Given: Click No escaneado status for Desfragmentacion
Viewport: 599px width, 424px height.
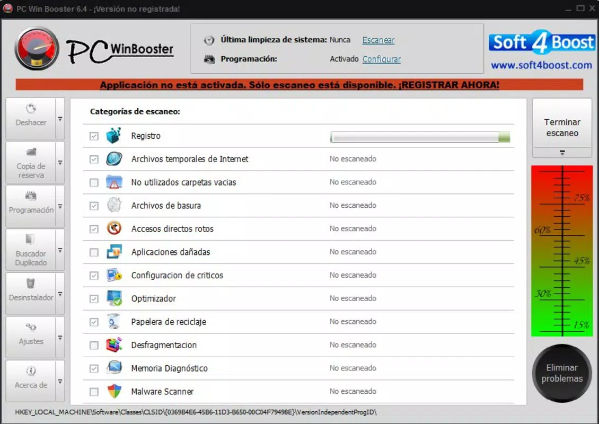Looking at the screenshot, I should point(353,345).
